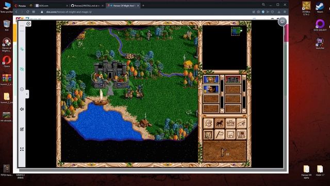The image size is (330, 186).
Task: Click the edit pencil icon in sidebar
Action: [x=22, y=129]
